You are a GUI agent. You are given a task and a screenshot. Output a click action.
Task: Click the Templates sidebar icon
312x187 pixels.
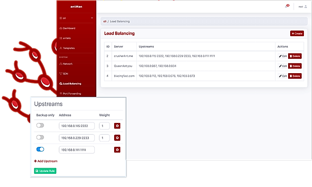pos(61,48)
